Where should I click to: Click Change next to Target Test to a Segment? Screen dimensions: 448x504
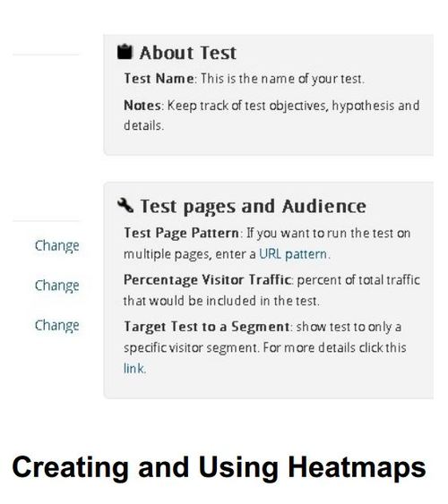click(57, 326)
